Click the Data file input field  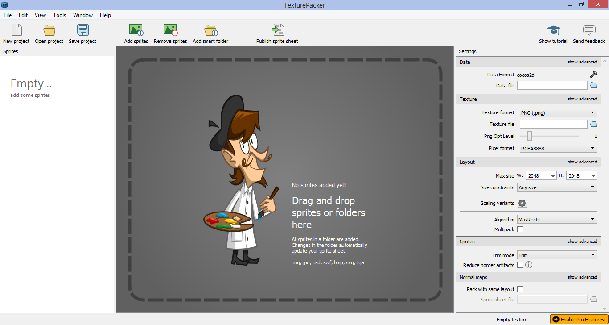(552, 85)
